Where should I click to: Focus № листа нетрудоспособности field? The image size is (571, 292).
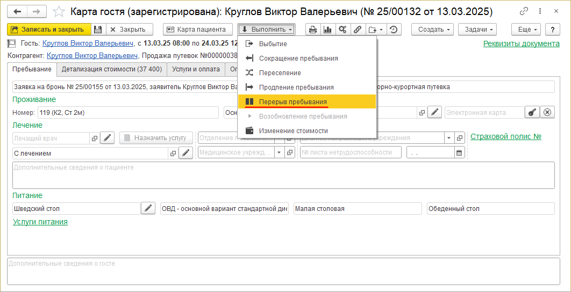click(x=351, y=153)
